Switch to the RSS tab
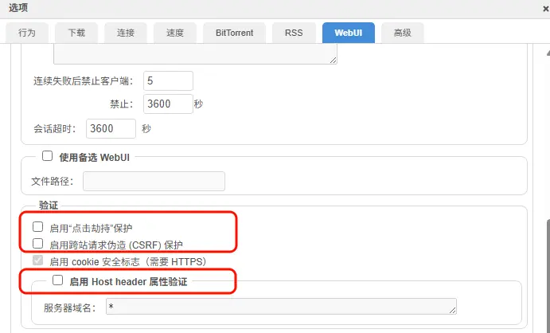Viewport: 550px width, 333px height. point(293,33)
